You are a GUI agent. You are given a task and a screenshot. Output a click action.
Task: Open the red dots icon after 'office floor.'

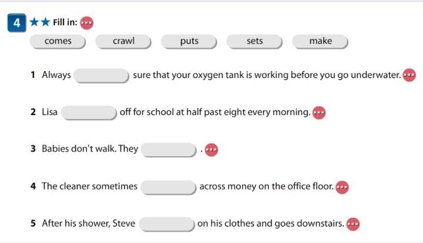[x=342, y=187]
